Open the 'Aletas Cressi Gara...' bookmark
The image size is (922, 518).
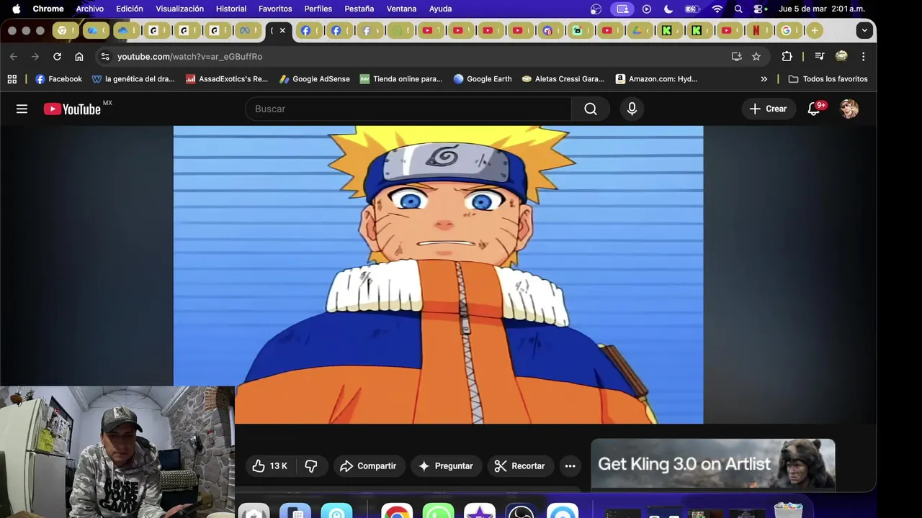pyautogui.click(x=563, y=79)
